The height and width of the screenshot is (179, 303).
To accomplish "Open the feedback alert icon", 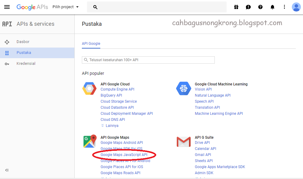I will [x=248, y=7].
